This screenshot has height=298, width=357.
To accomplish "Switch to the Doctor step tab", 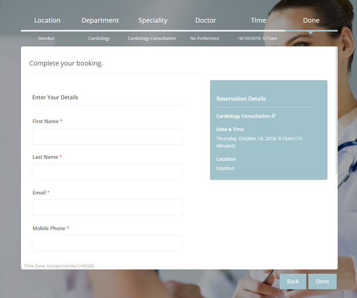I will pyautogui.click(x=206, y=20).
